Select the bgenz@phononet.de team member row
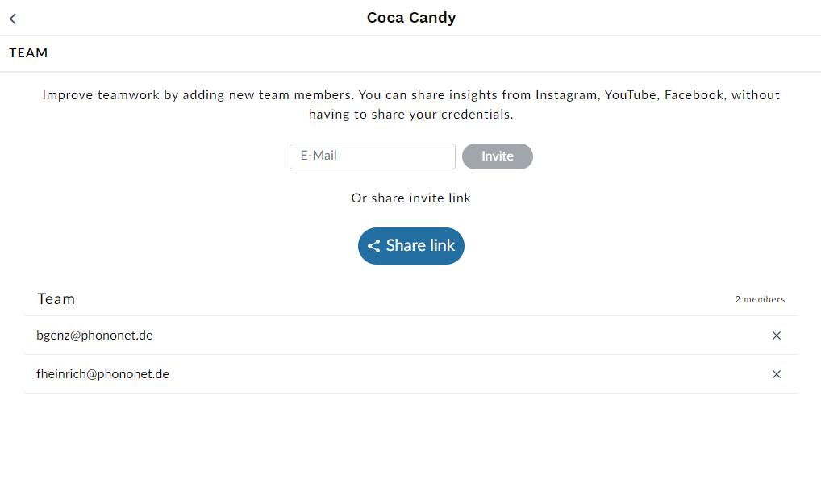 pyautogui.click(x=411, y=336)
